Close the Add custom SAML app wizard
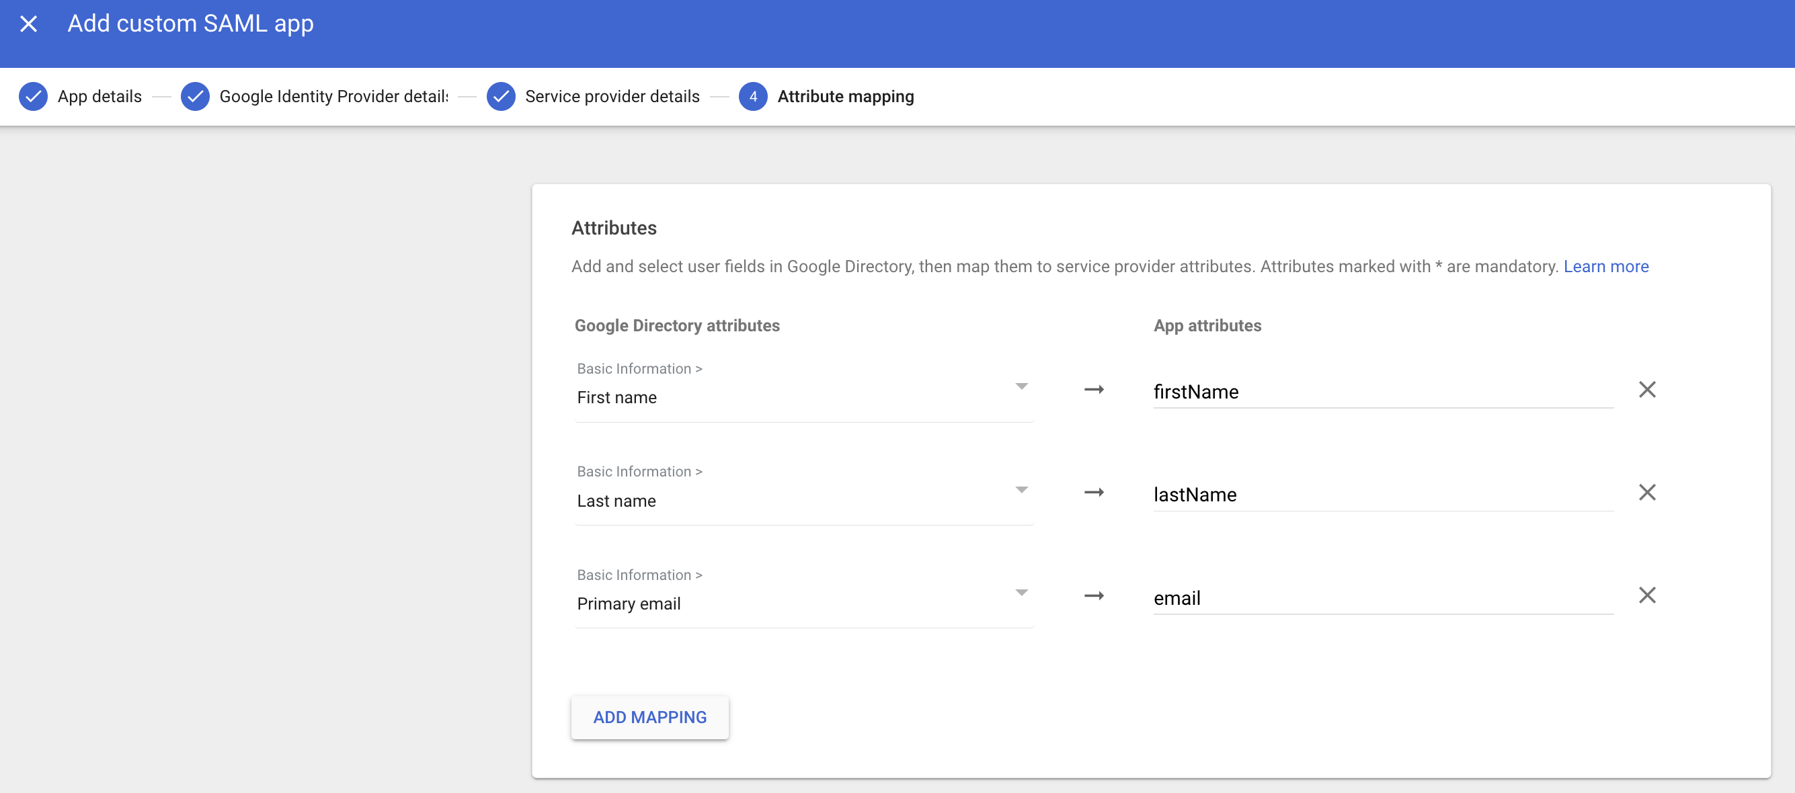Viewport: 1795px width, 793px height. click(x=30, y=24)
